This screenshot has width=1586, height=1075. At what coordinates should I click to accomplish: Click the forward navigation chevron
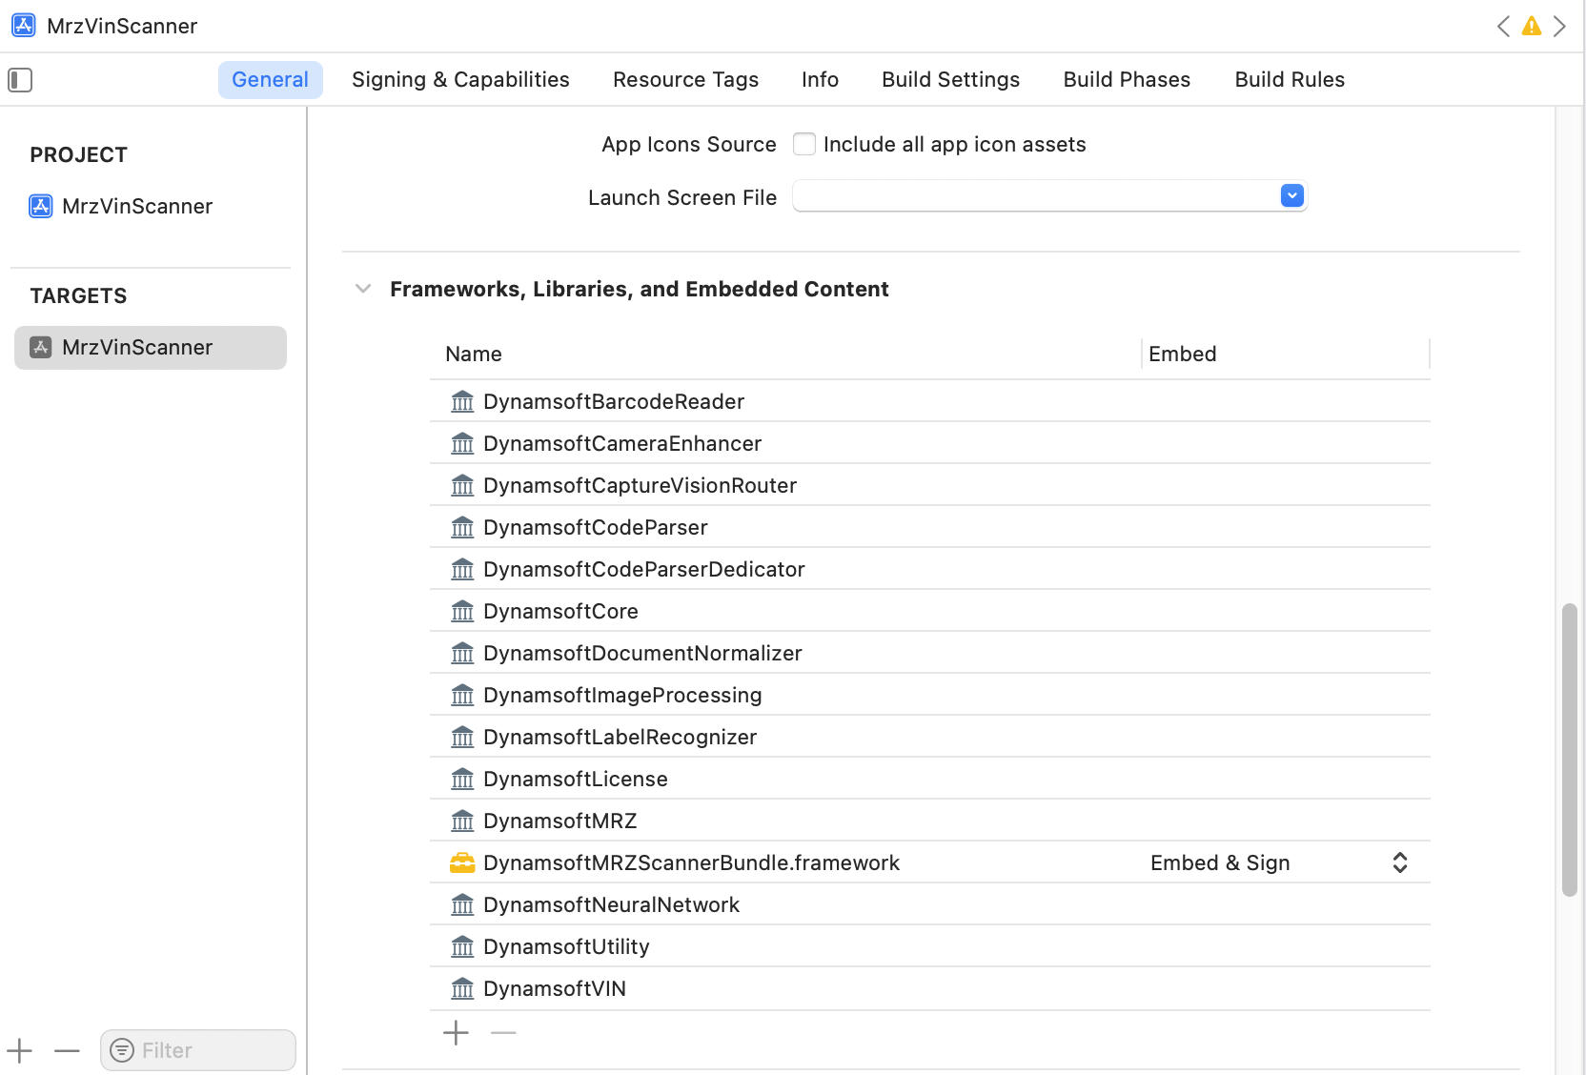tap(1560, 26)
